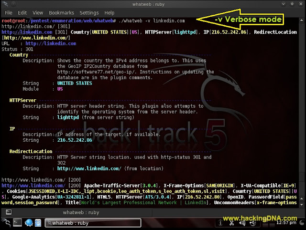Image resolution: width=306 pixels, height=230 pixels.
Task: Click the terminal scrollbar down arrow at bottom
Action: click(302, 204)
